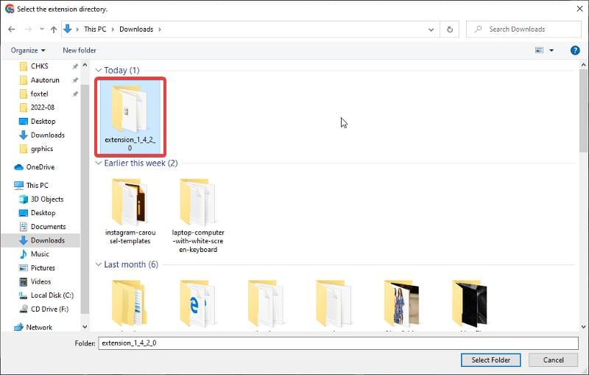Confirm with the Select Folder button

(x=490, y=360)
